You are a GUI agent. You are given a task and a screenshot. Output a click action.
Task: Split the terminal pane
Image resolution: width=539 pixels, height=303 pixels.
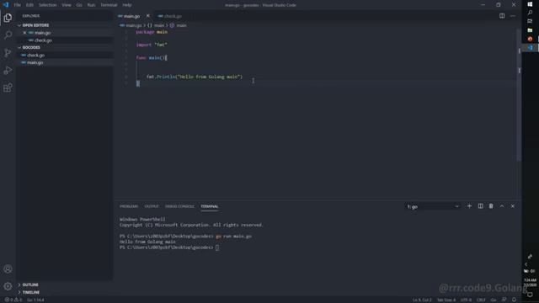(x=480, y=206)
